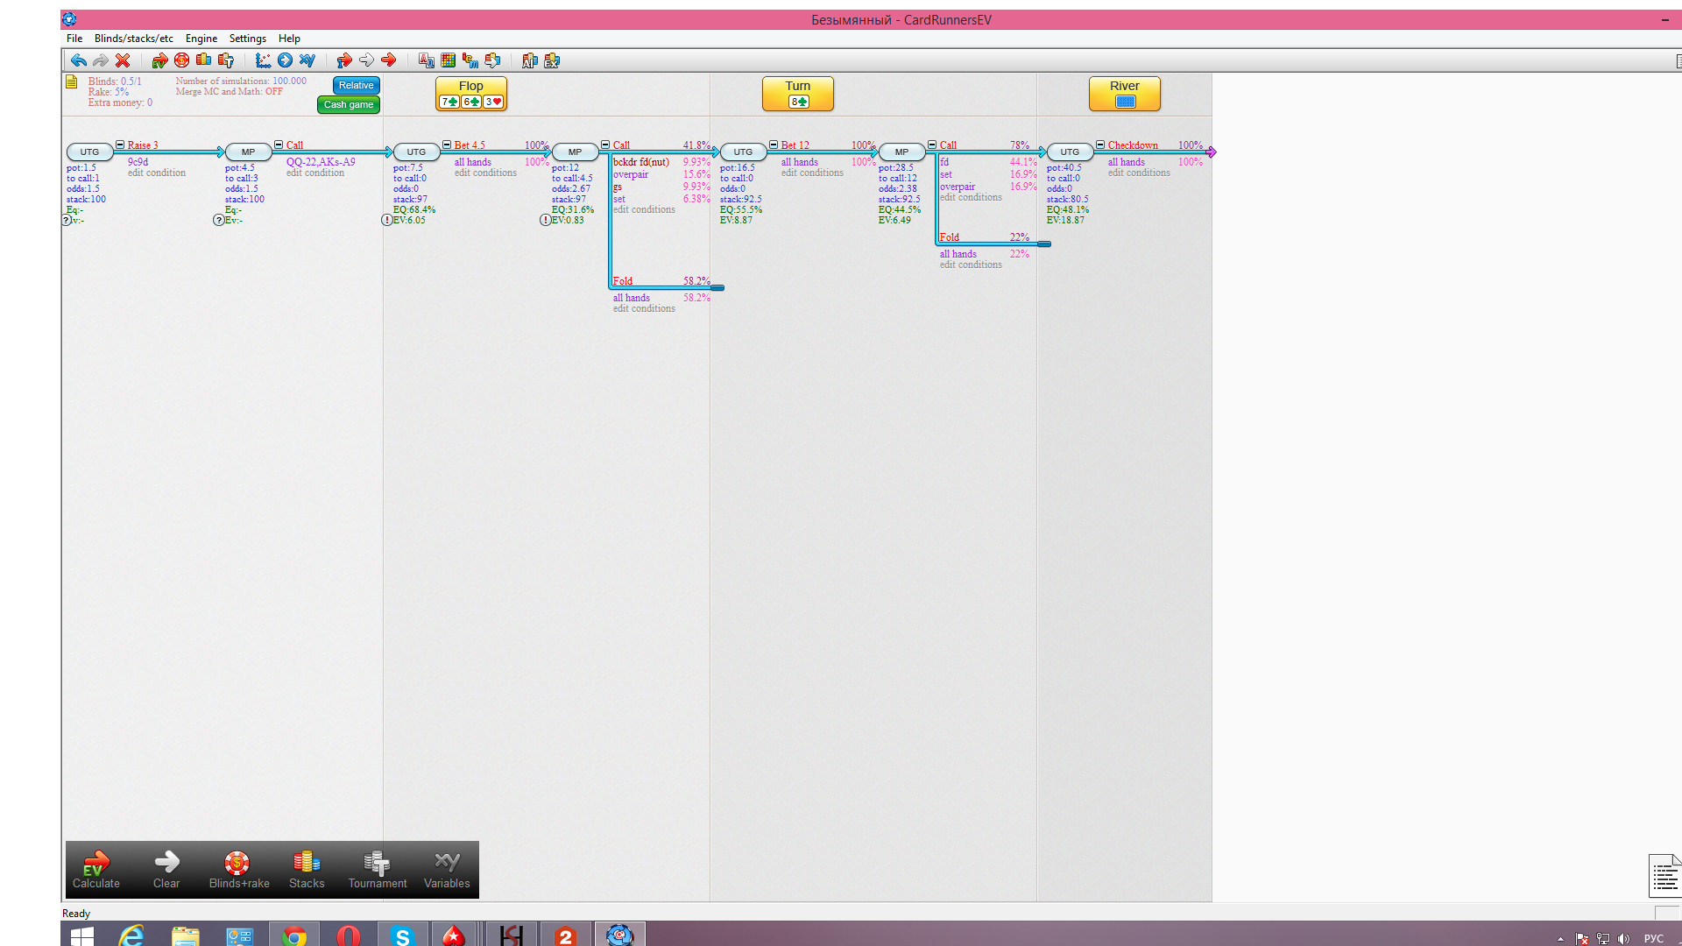1682x946 pixels.
Task: Open blinds and rake poker chip icon
Action: click(x=181, y=60)
